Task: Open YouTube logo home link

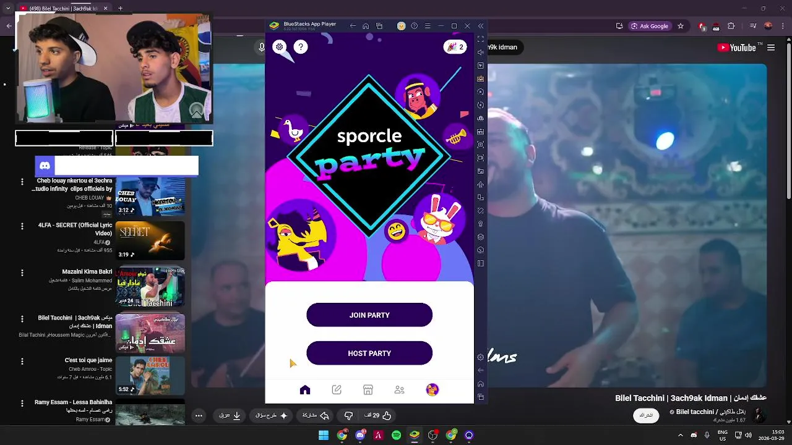Action: click(736, 48)
